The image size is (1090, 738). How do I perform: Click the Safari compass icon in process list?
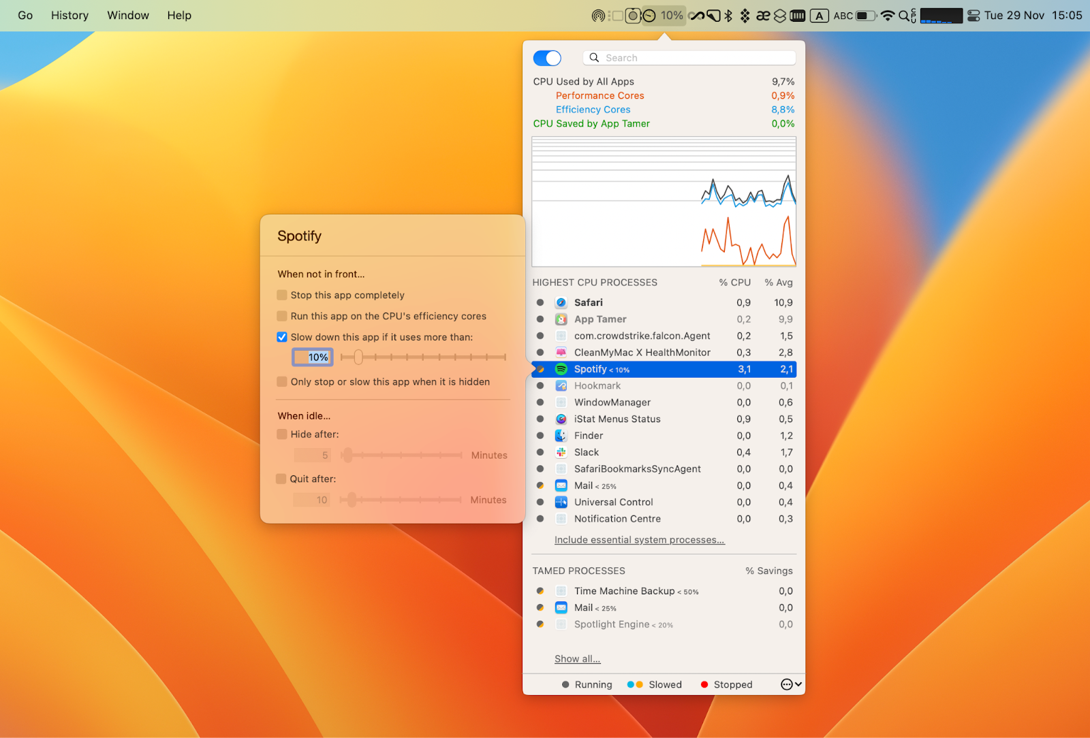point(561,302)
